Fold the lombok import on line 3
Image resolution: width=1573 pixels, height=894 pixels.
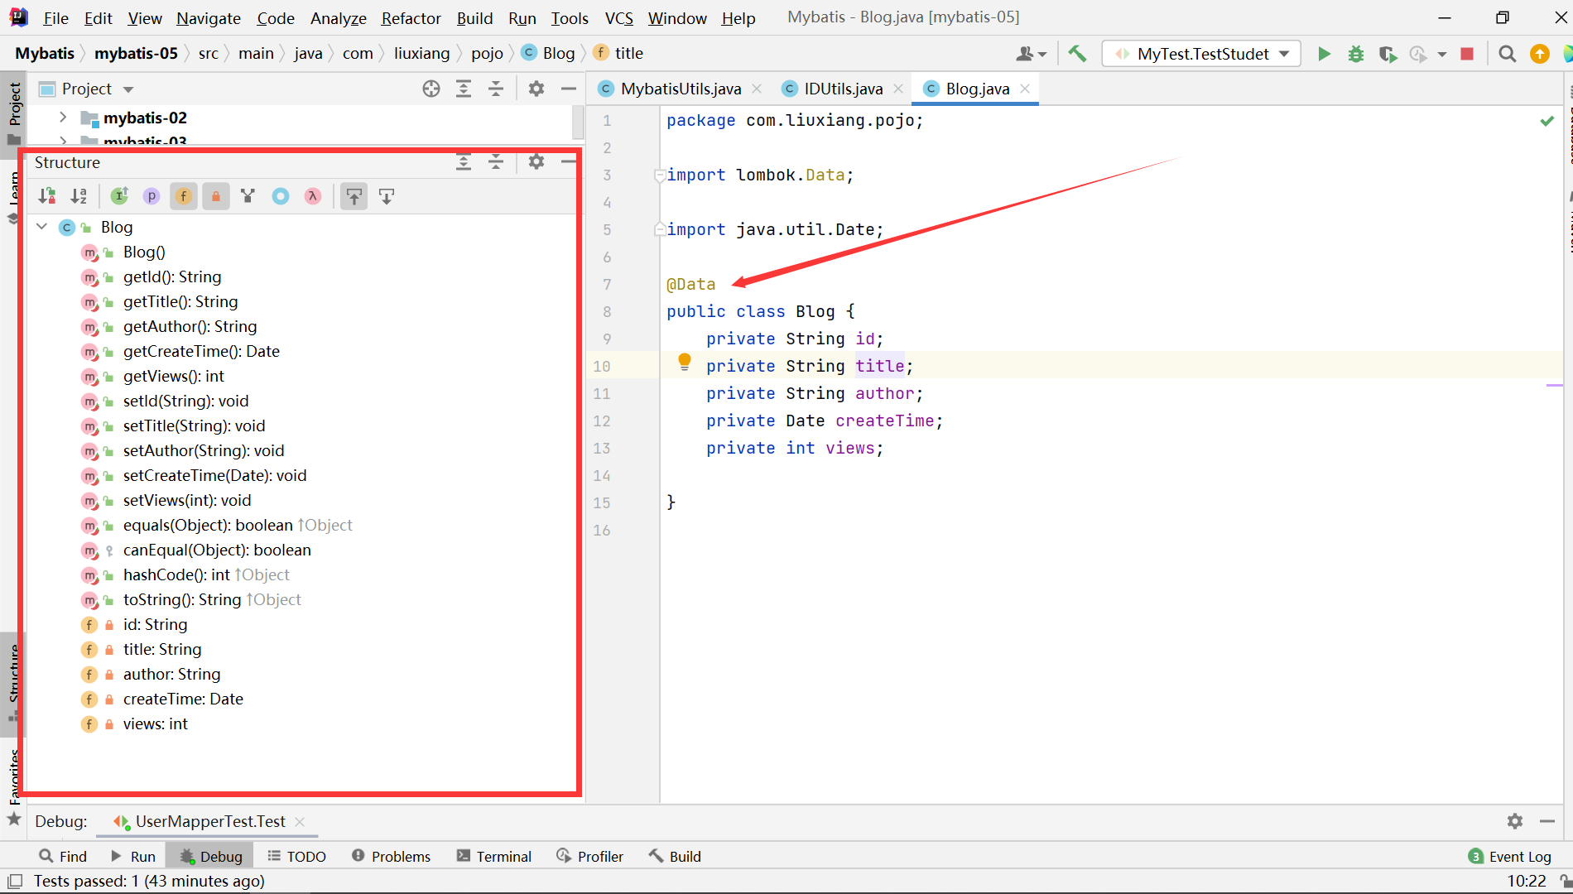660,175
